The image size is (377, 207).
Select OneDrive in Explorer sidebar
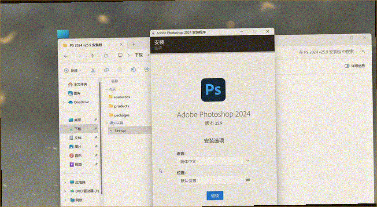(x=79, y=102)
